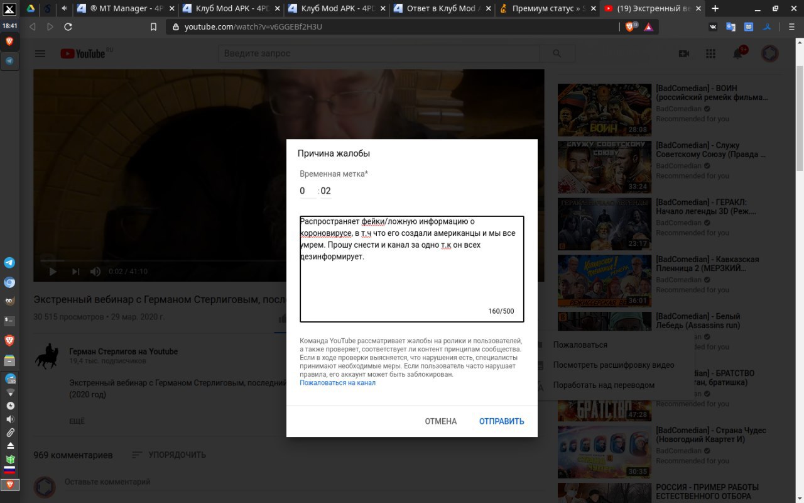This screenshot has width=804, height=503.
Task: Open a new browser tab
Action: click(x=715, y=9)
